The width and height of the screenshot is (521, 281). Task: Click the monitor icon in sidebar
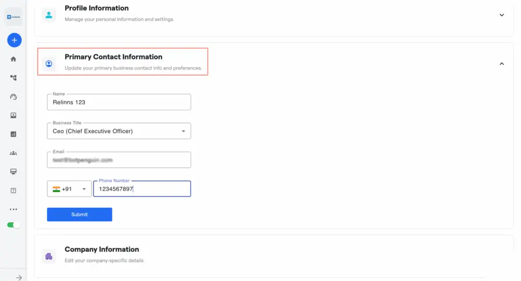tap(13, 172)
